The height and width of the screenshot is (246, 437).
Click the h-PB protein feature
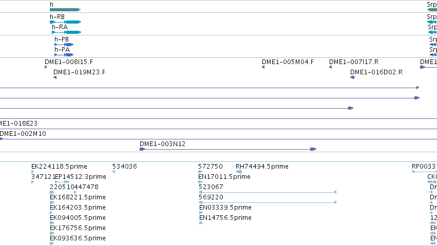[x=64, y=45]
